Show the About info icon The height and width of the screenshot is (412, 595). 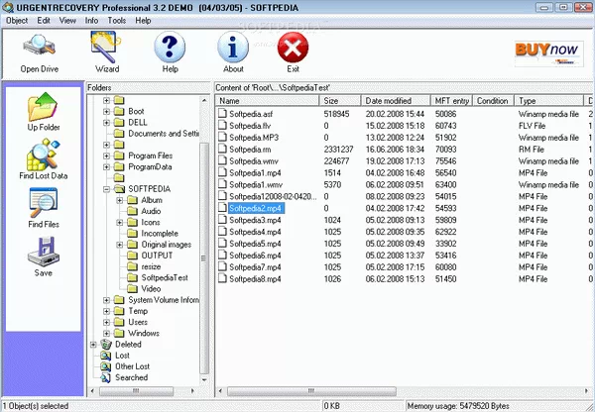[233, 47]
